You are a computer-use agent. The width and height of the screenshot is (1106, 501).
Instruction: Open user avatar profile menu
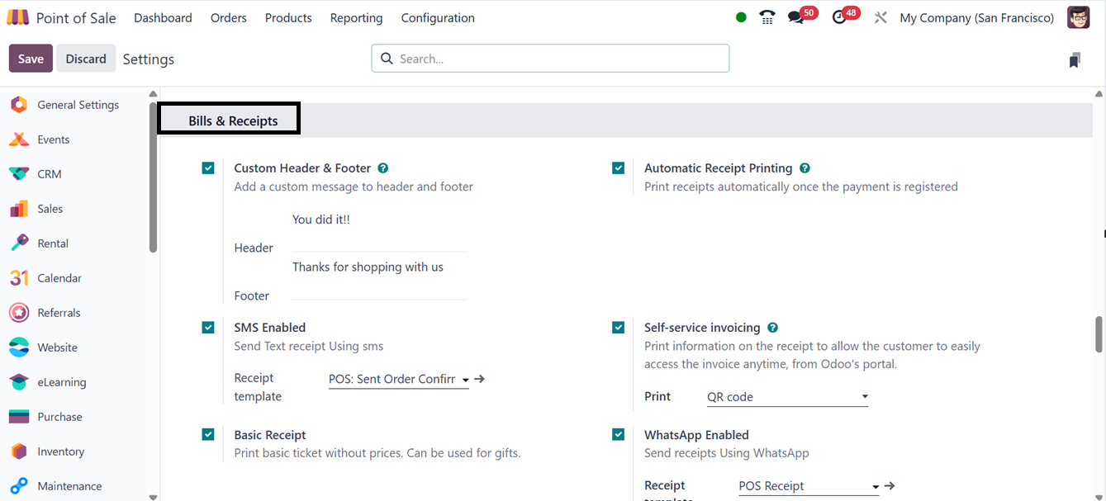point(1078,17)
